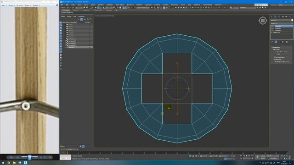Play the animation

pyautogui.click(x=247, y=156)
